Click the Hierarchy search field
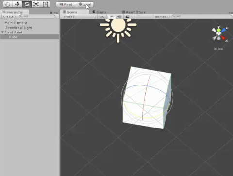The height and width of the screenshot is (176, 233). (x=37, y=16)
